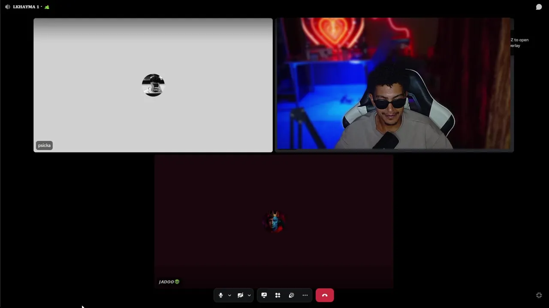Open more options menu

305,295
